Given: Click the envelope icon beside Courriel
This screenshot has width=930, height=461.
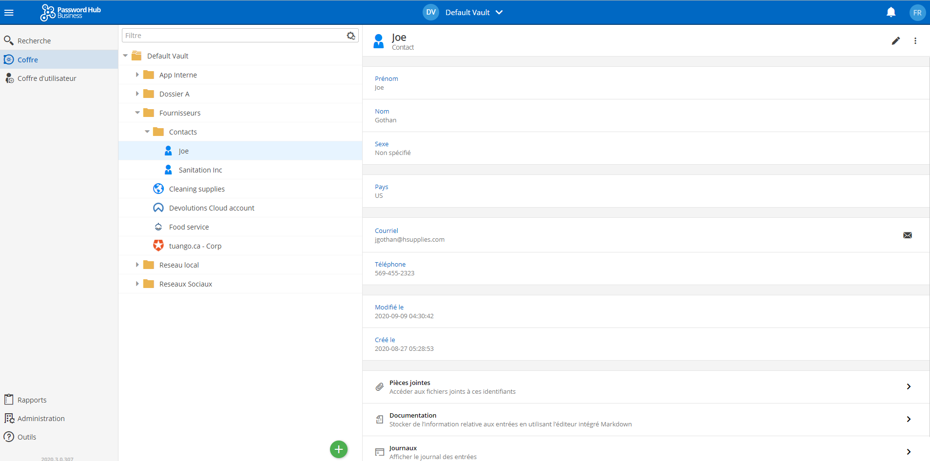Looking at the screenshot, I should point(907,235).
